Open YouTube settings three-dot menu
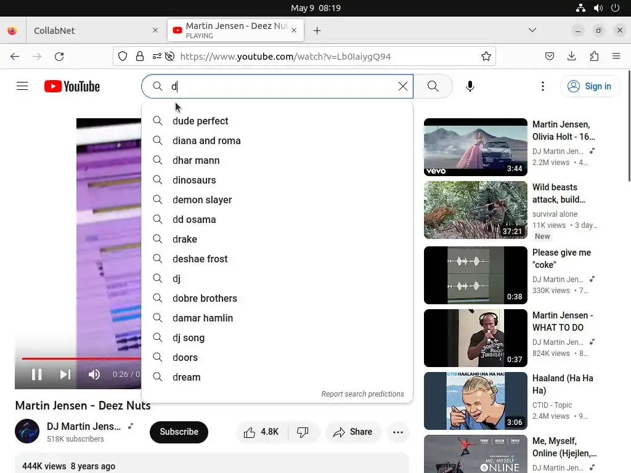Viewport: 631px width, 473px height. [542, 86]
